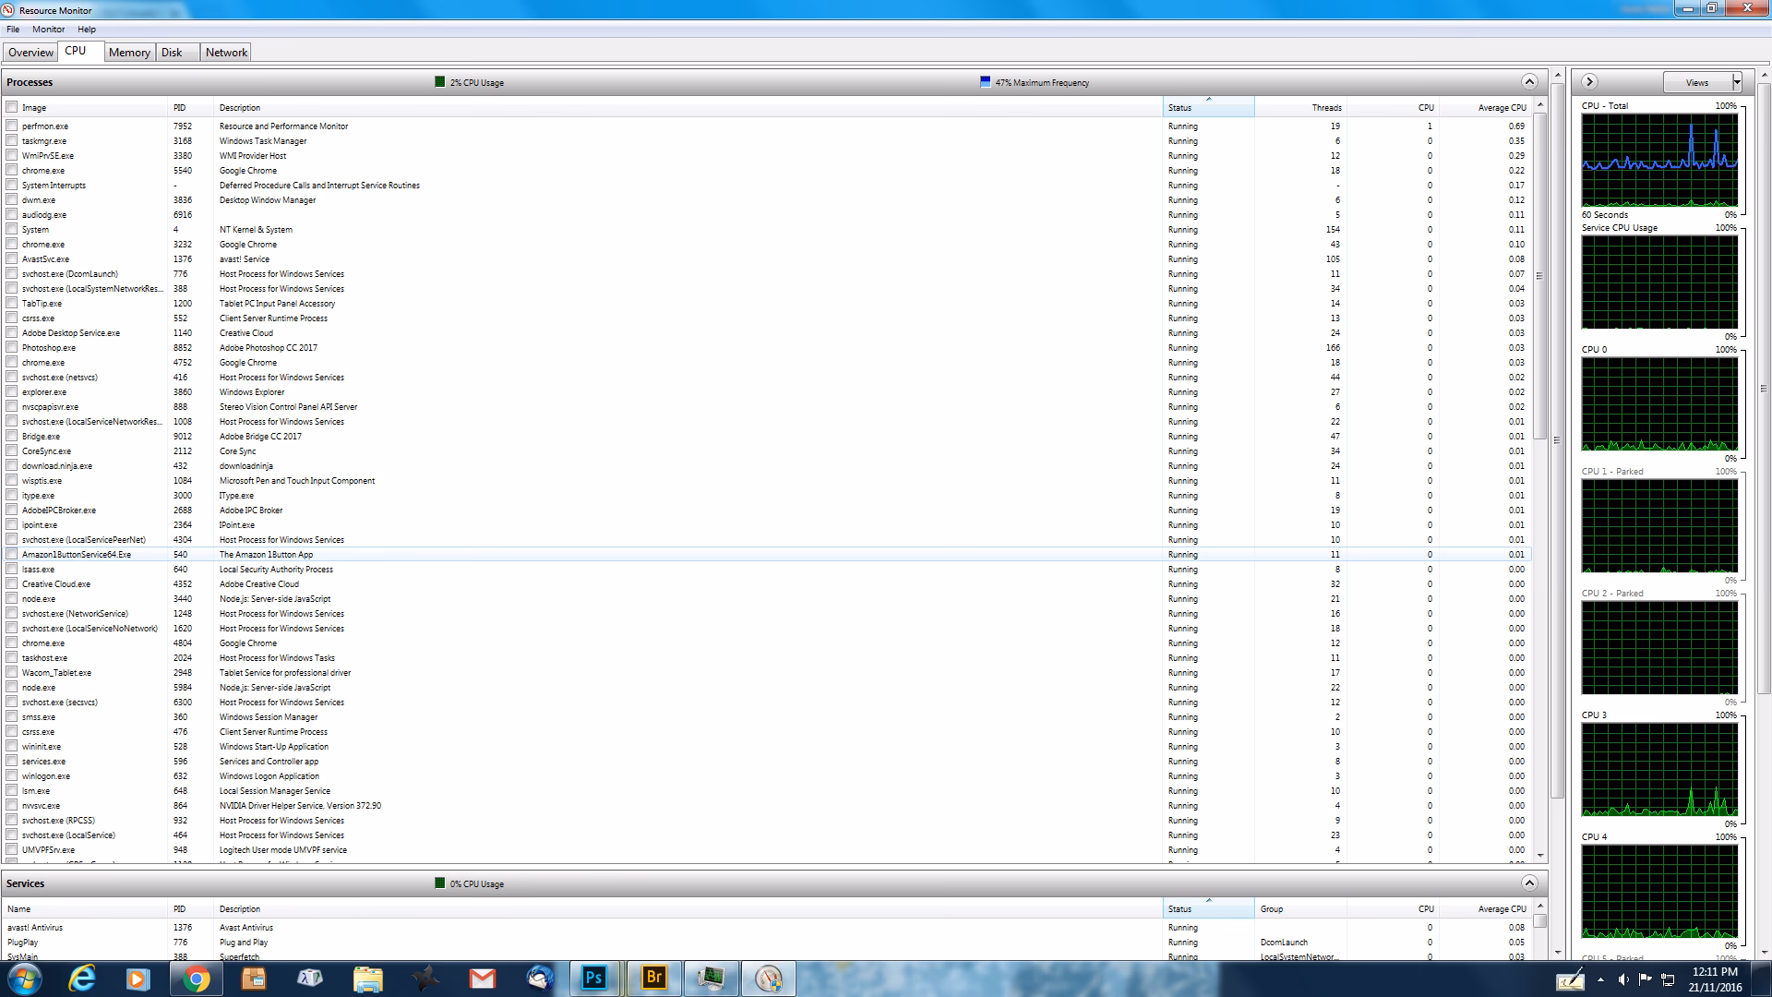This screenshot has height=997, width=1772.
Task: Click down arrow of Processes list scrollbar
Action: coord(1539,856)
